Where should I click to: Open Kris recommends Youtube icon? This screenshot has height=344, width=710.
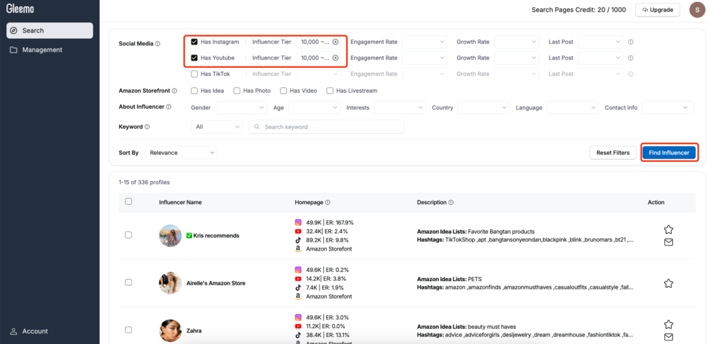[x=298, y=231]
